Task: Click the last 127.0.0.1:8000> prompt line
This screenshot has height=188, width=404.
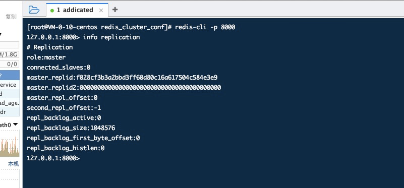Action: (x=53, y=158)
